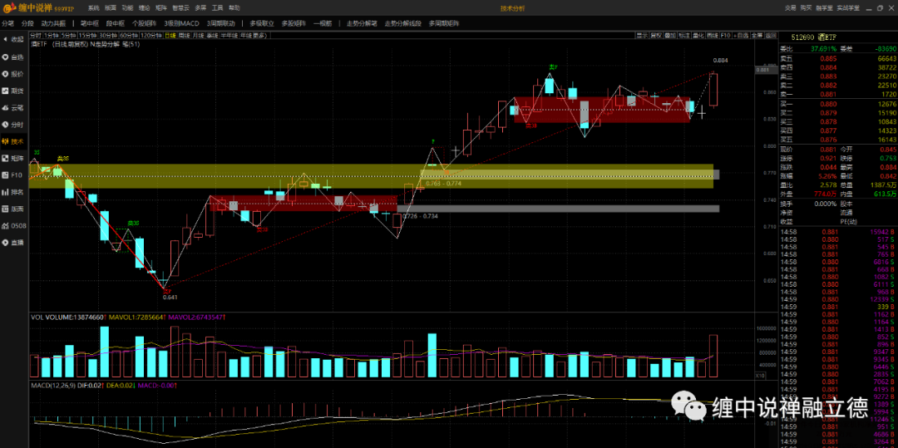Toggle 3级别MACD view
Screen dimensions: 898x448
pyautogui.click(x=181, y=23)
